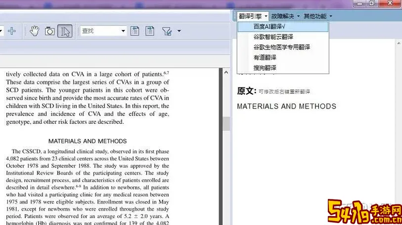Click the dropdown arrow beside 翻译引擎
The image size is (402, 225).
pos(266,16)
